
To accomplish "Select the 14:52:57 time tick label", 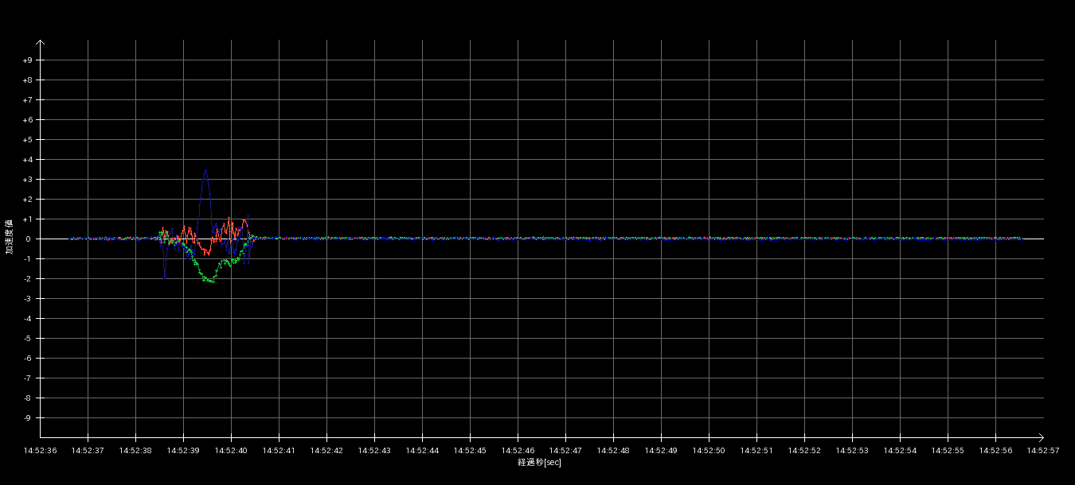I will (1043, 450).
